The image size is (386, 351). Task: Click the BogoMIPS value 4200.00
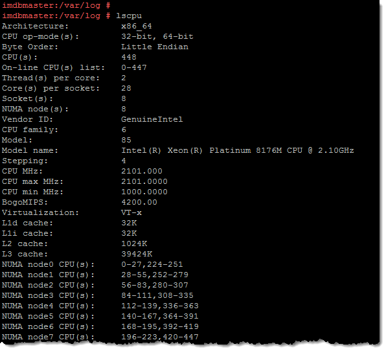pyautogui.click(x=139, y=202)
